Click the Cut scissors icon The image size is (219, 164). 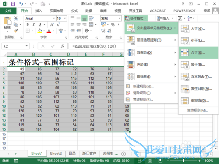(x=16, y=18)
